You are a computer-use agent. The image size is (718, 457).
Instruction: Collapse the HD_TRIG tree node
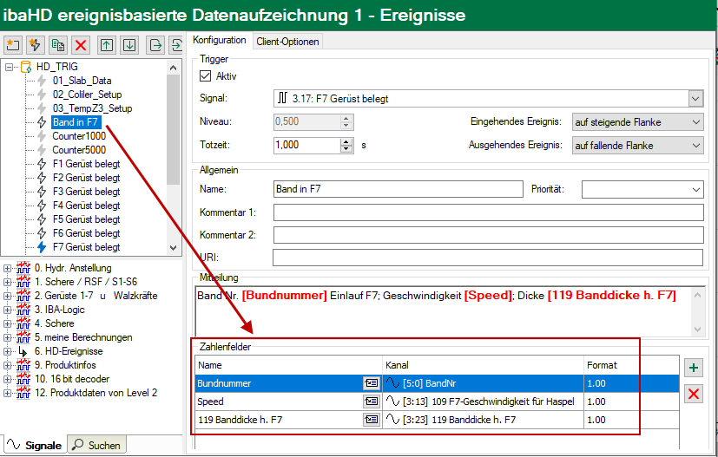point(9,67)
